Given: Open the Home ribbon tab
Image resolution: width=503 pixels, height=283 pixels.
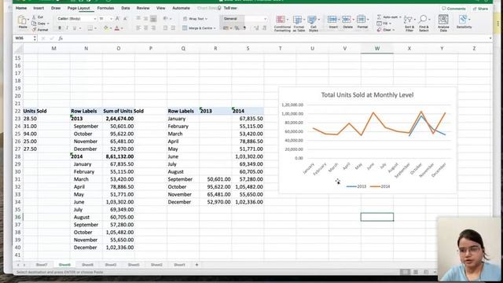Looking at the screenshot, I should click(x=21, y=8).
